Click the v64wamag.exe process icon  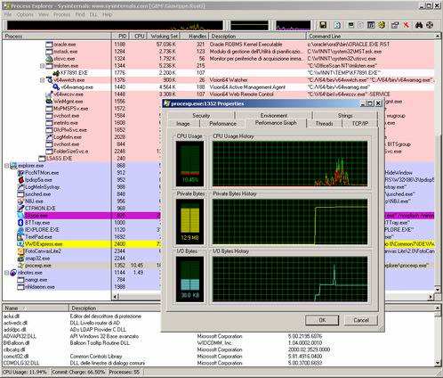[56, 87]
